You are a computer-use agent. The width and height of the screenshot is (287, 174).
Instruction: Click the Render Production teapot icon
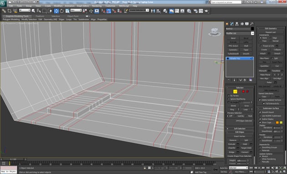point(207,11)
